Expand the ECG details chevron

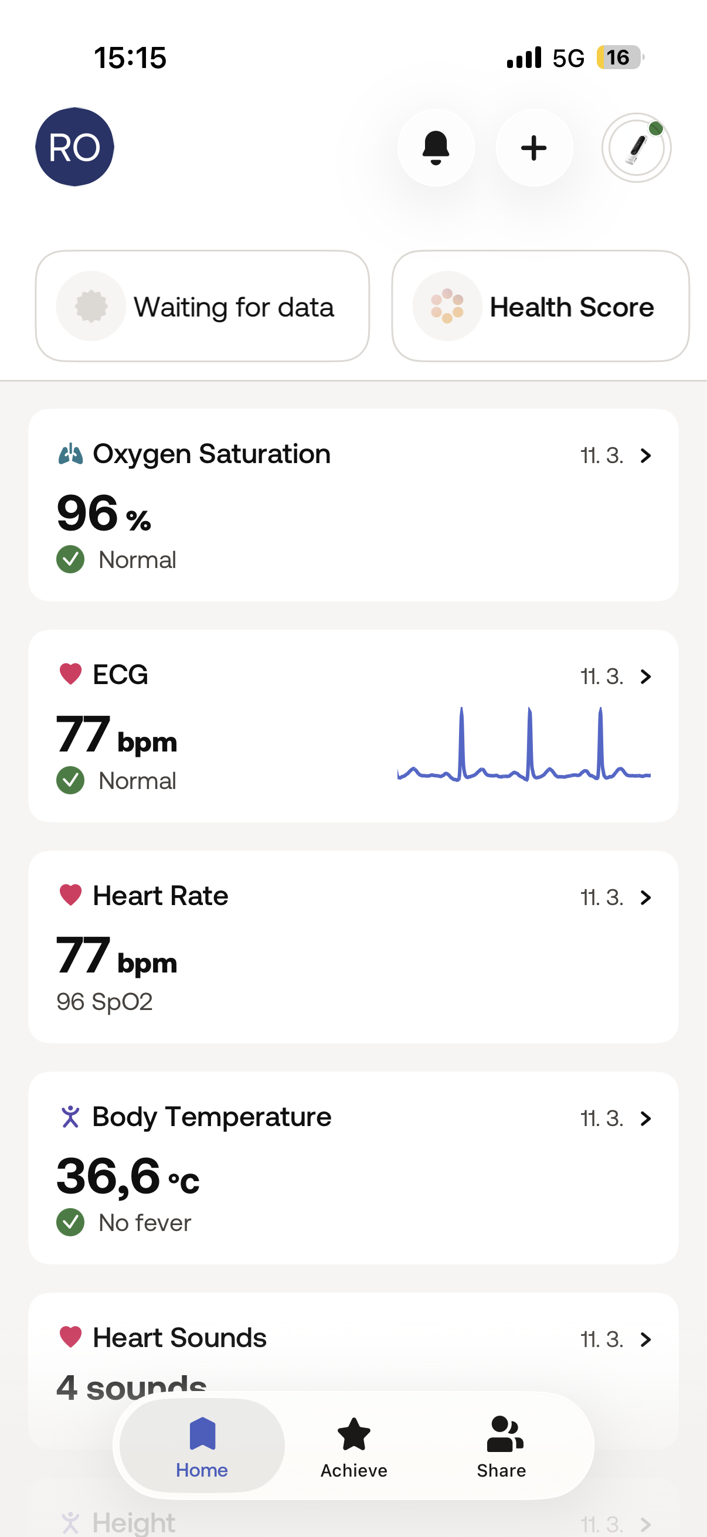tap(645, 676)
